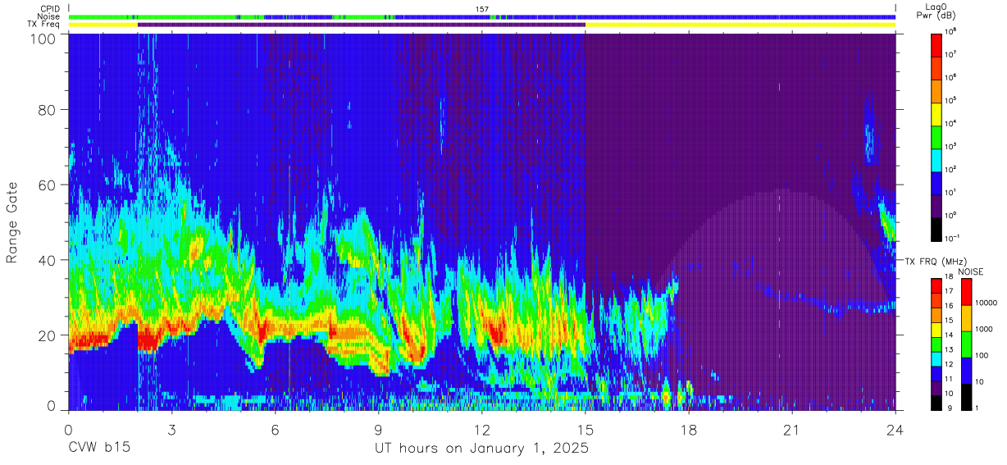Click the purple segment of TX Freq strip
Viewport: 1007px width, 465px height.
tap(362, 25)
